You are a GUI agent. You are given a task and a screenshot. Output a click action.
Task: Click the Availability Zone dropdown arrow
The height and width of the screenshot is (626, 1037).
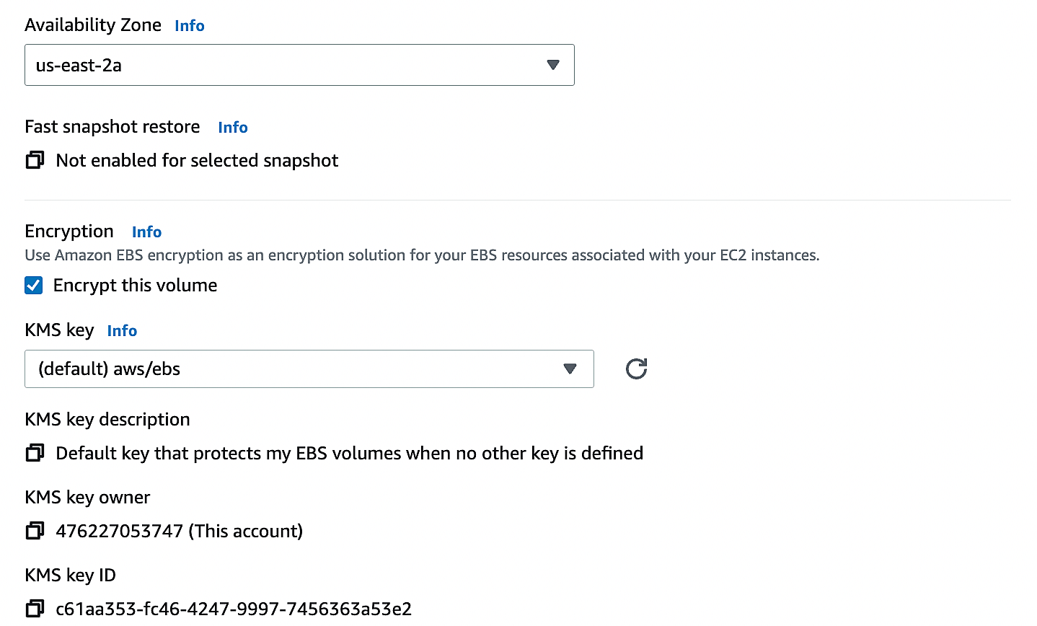(553, 65)
